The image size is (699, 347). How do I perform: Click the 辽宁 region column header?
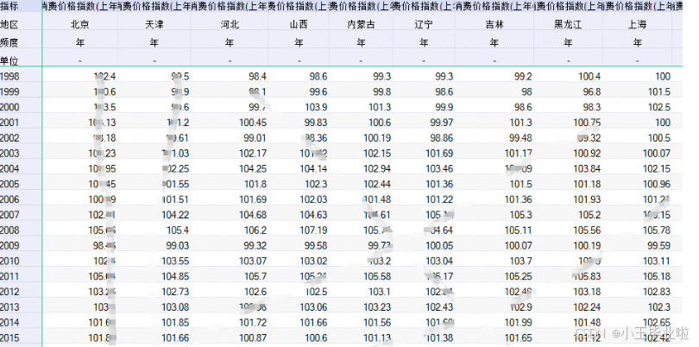click(424, 24)
